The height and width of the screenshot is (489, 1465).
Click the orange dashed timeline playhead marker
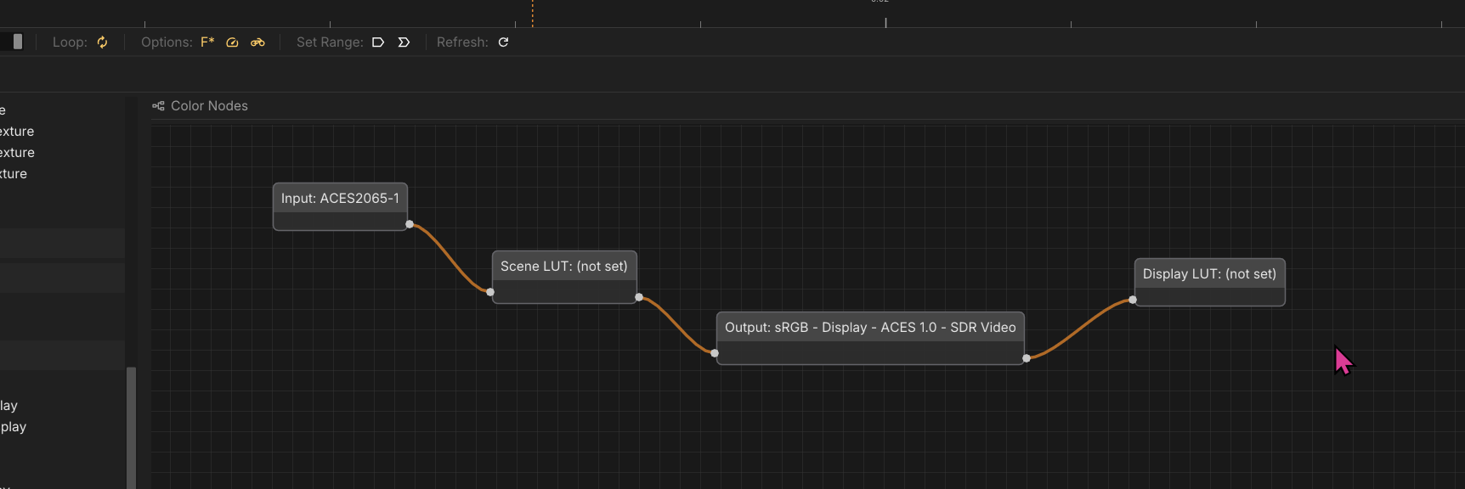pyautogui.click(x=533, y=14)
